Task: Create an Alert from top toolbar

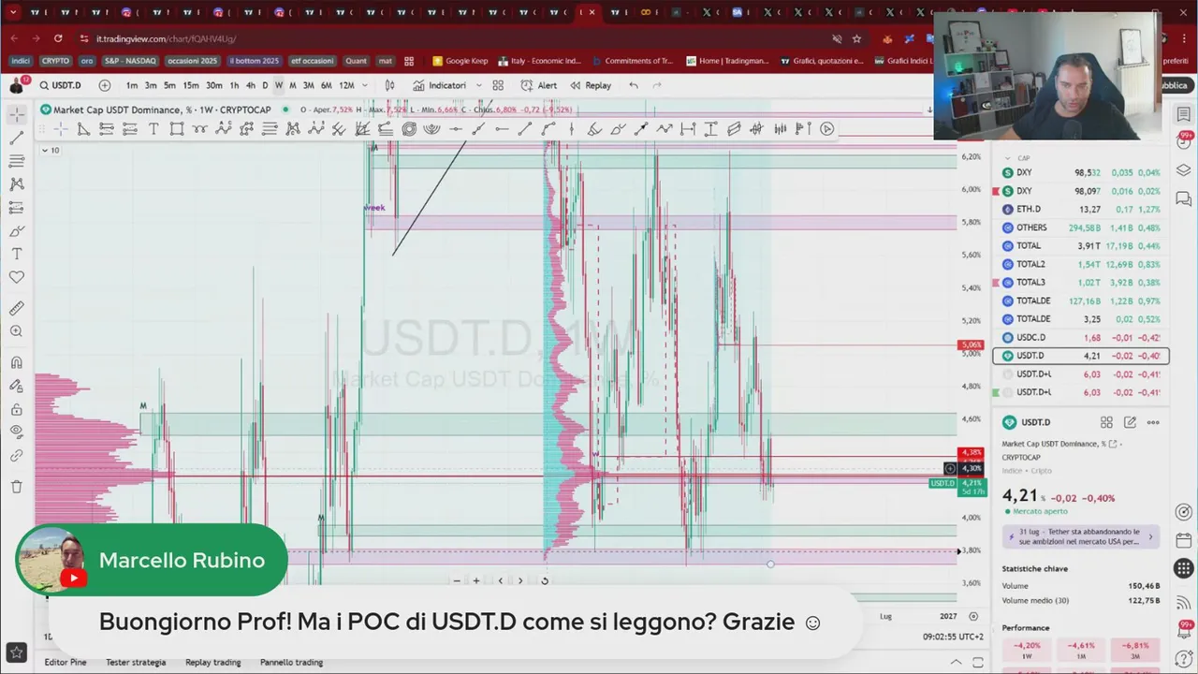Action: tap(539, 85)
